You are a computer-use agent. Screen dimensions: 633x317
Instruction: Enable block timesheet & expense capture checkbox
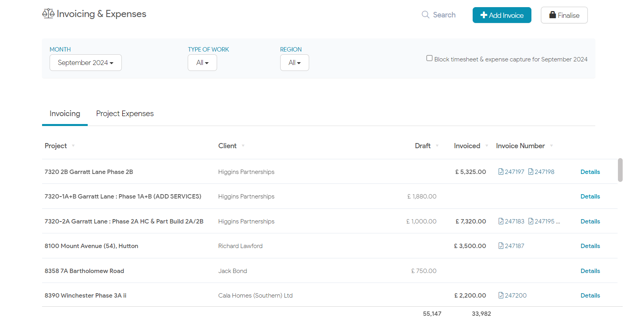pyautogui.click(x=429, y=58)
